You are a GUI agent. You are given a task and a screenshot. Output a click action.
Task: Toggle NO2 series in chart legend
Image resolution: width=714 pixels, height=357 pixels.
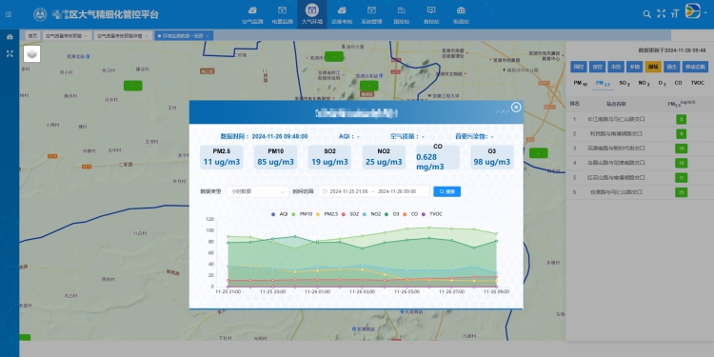pyautogui.click(x=371, y=214)
